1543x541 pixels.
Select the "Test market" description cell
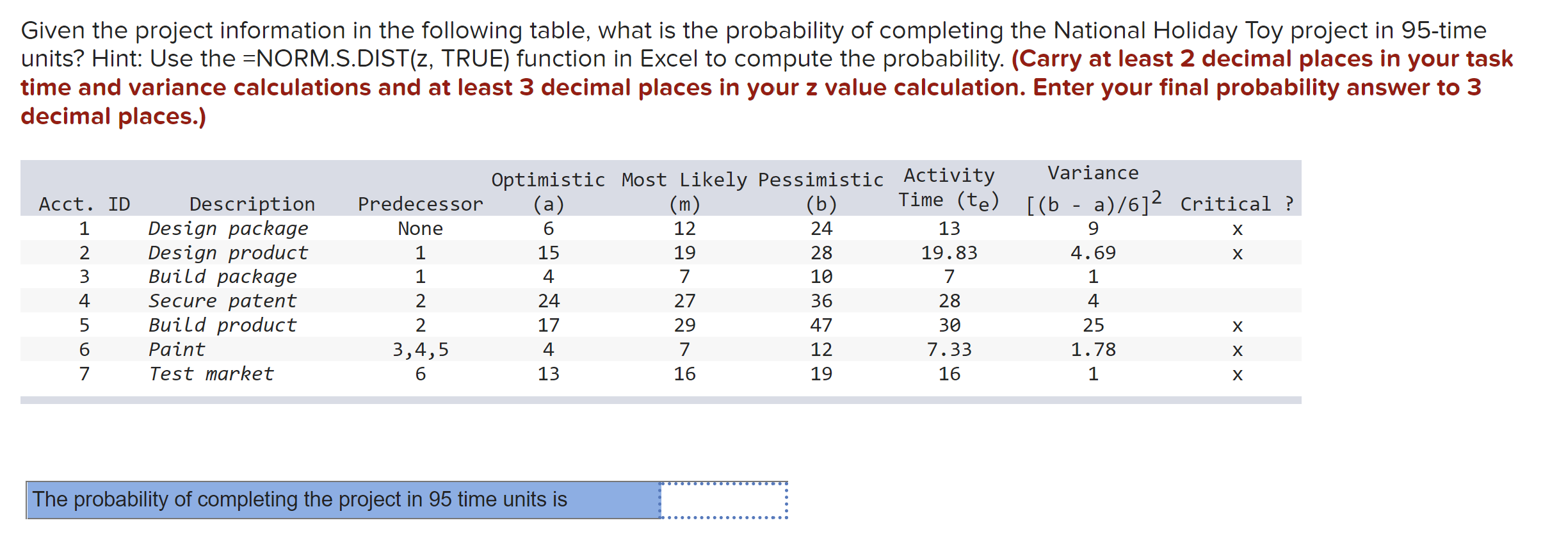coord(211,373)
